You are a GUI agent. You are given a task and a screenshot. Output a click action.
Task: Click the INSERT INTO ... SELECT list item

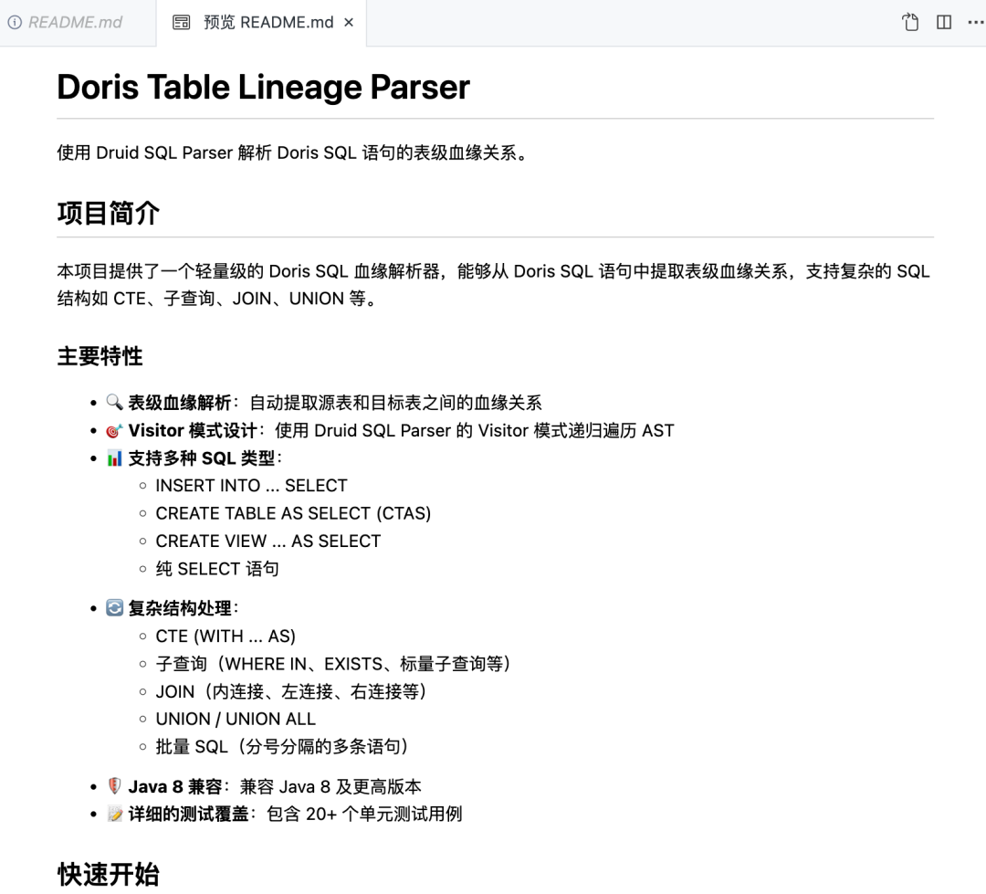251,486
